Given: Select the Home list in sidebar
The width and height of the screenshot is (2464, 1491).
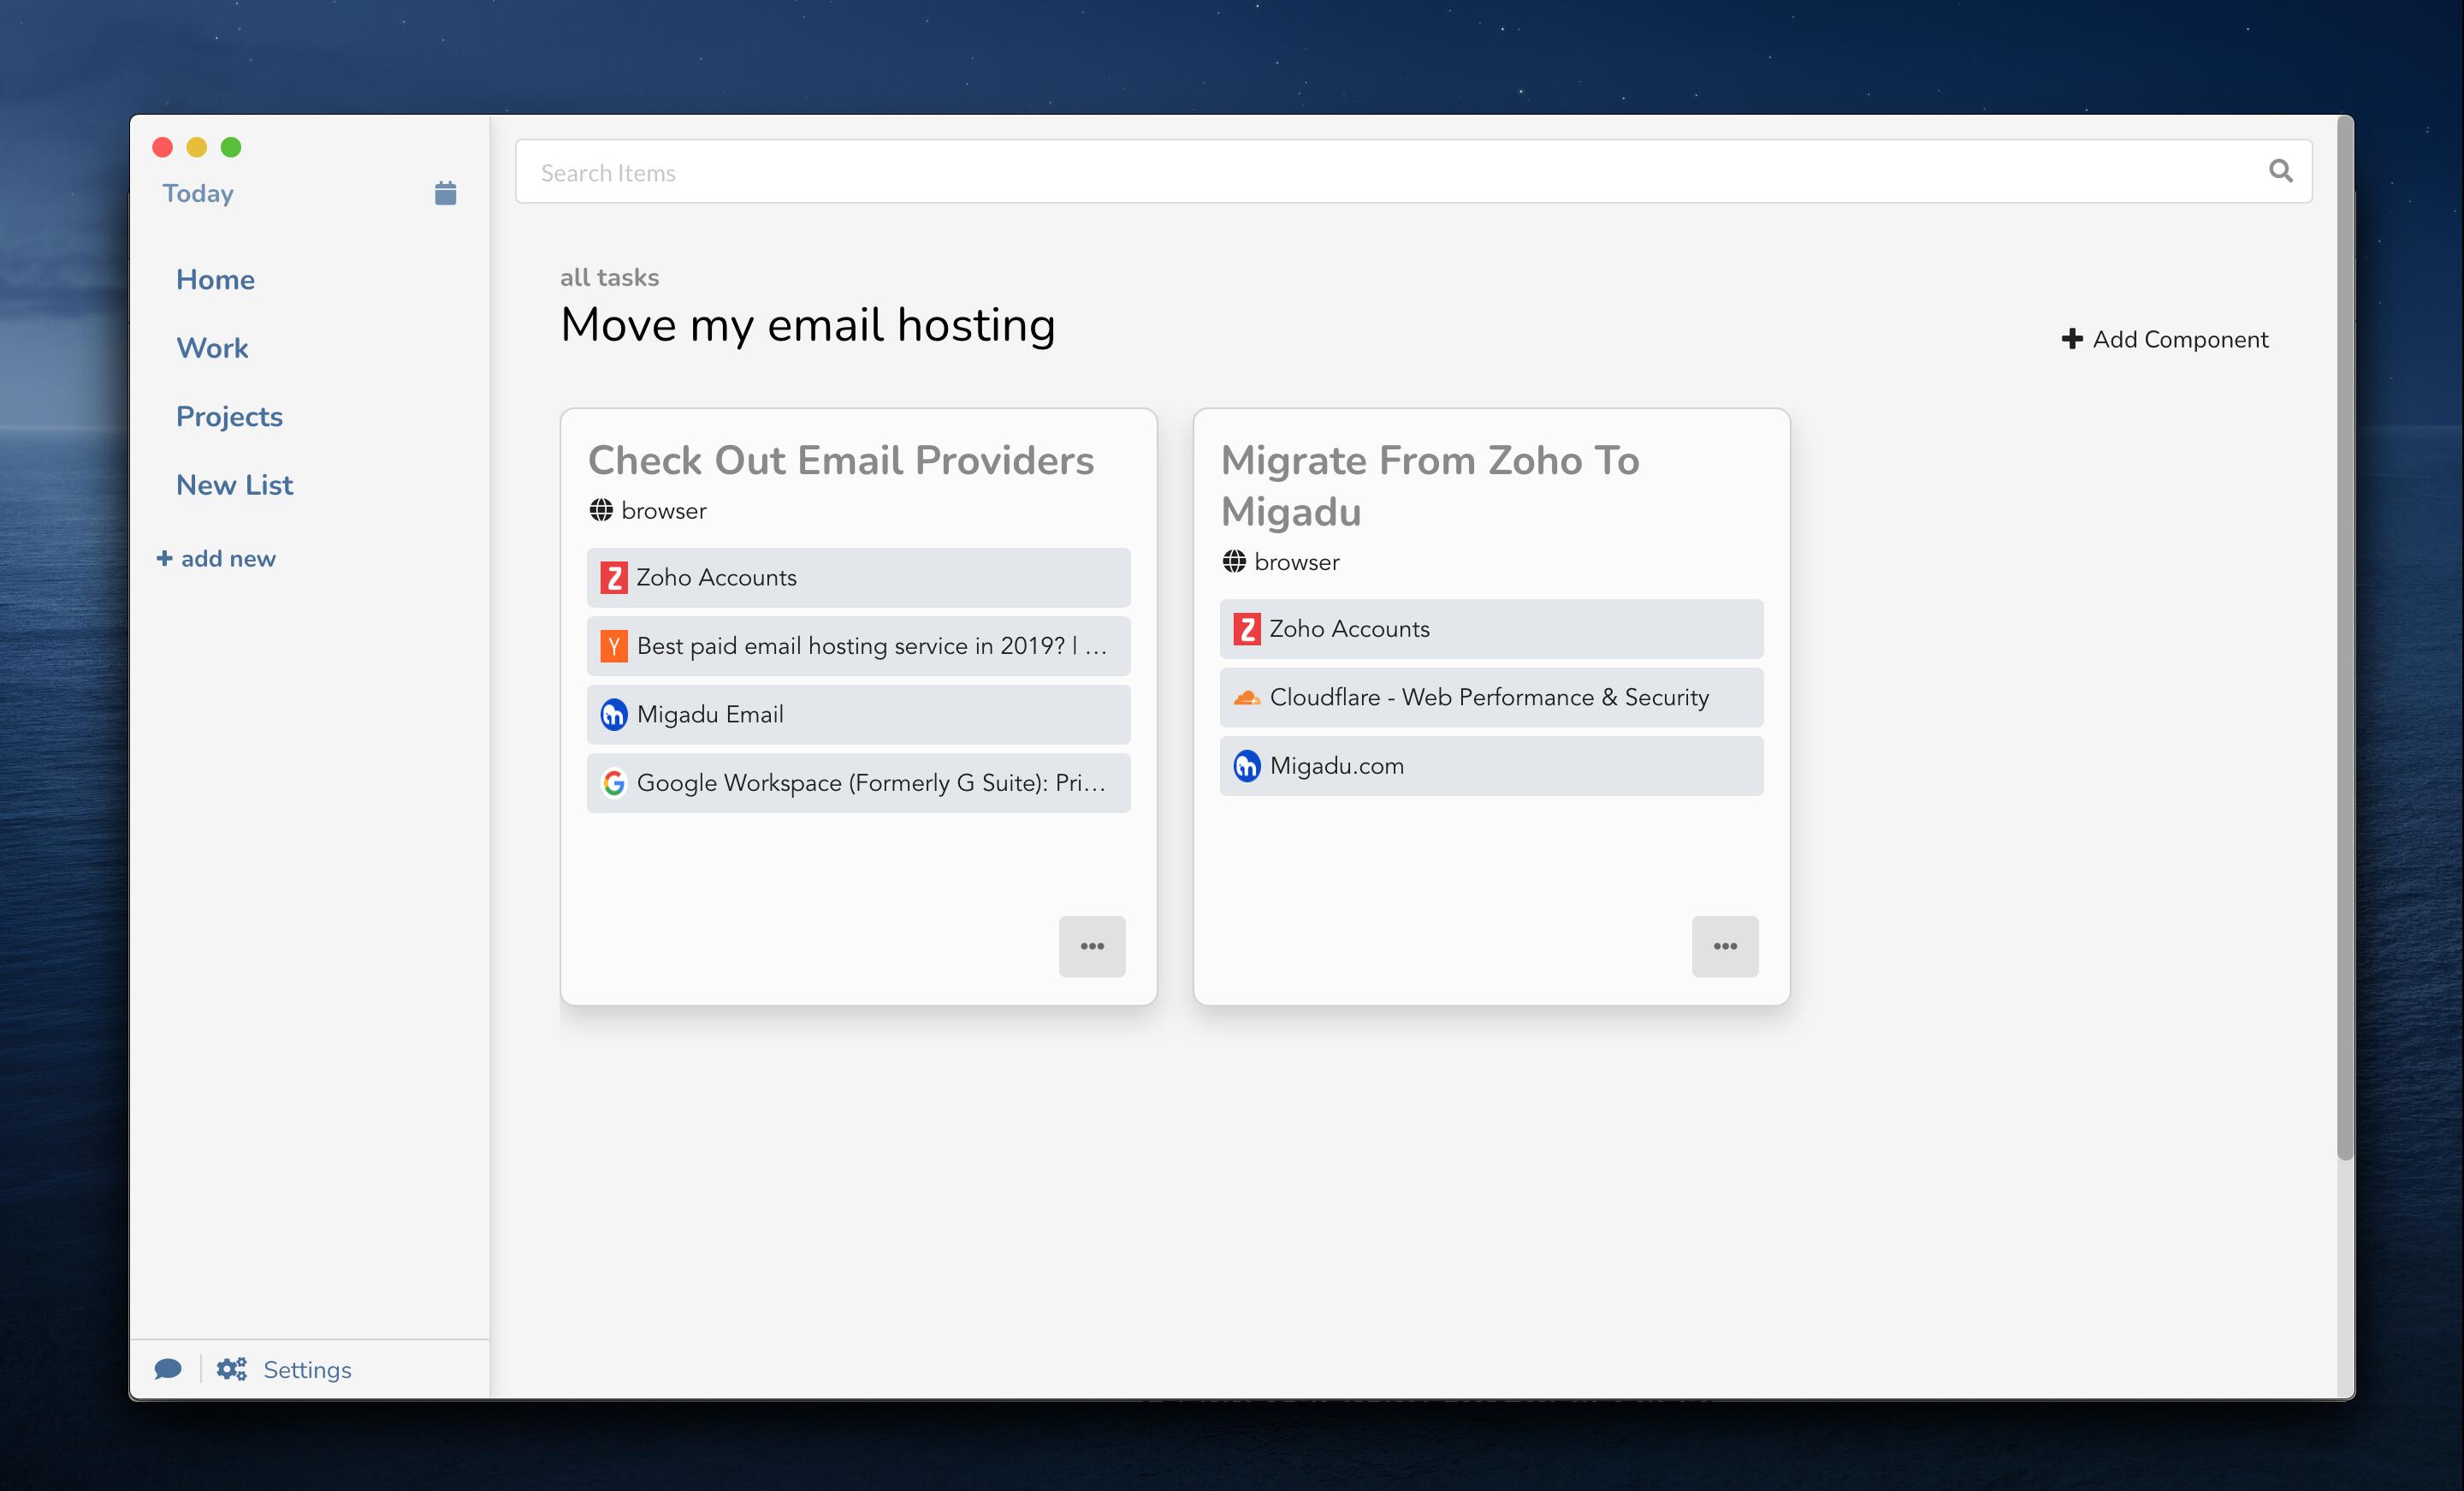Looking at the screenshot, I should (x=215, y=279).
